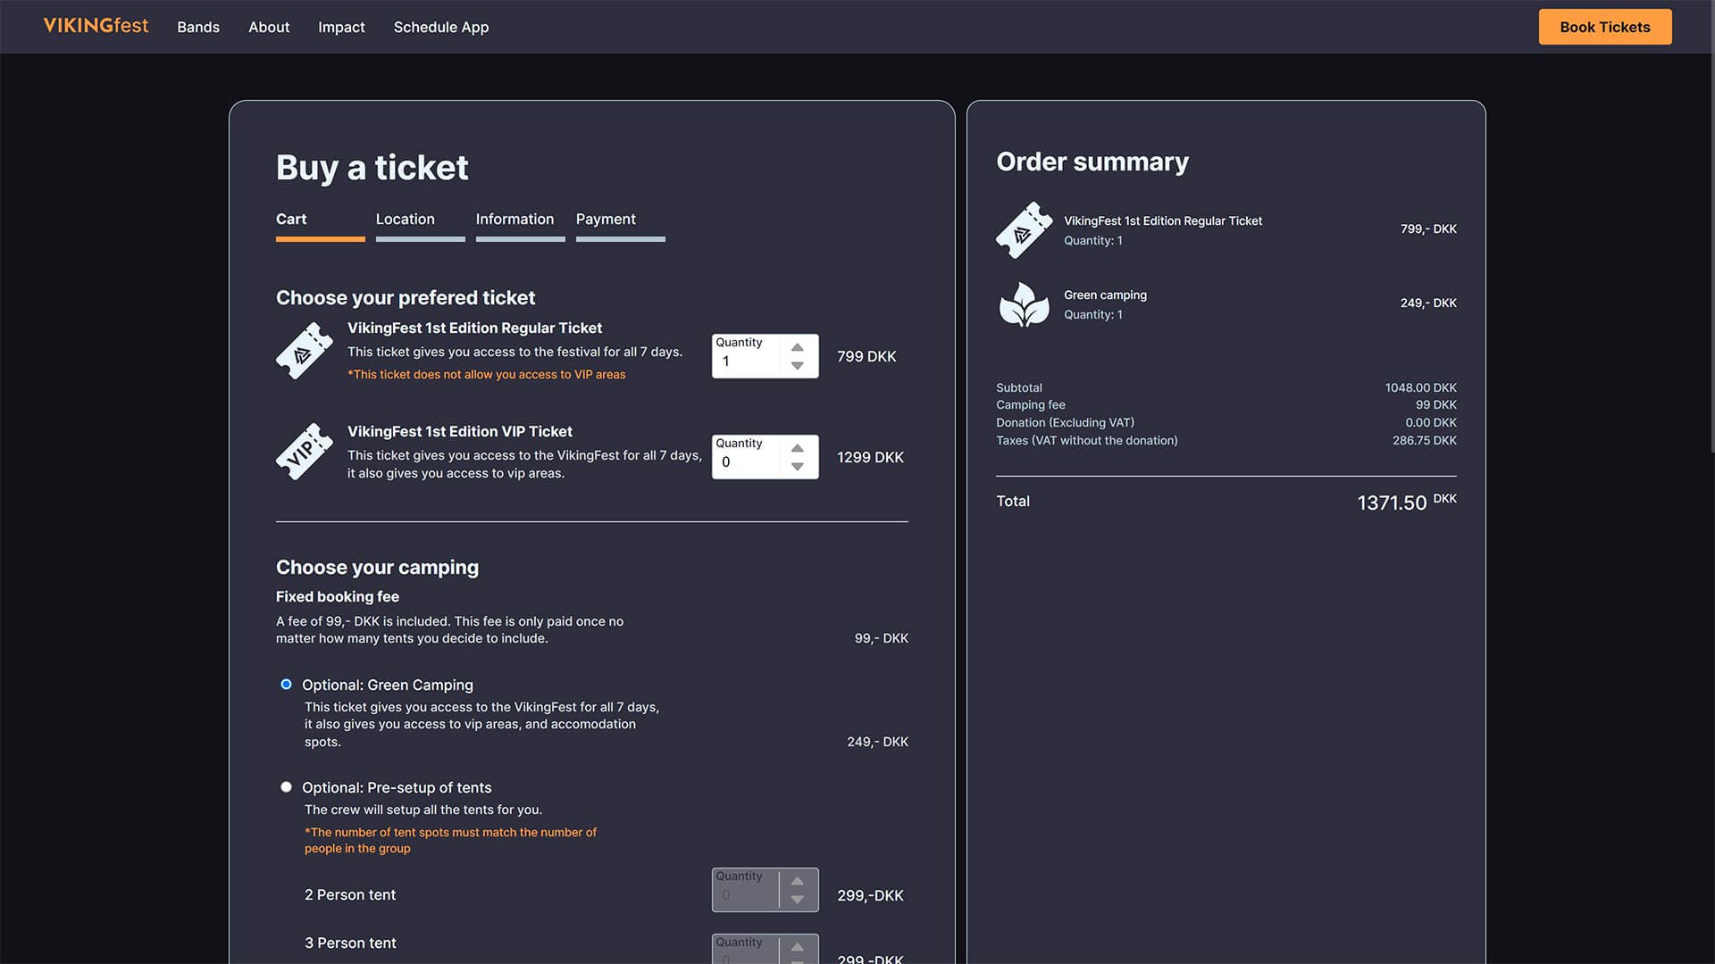Click the Regular Ticket icon in the cart
Screen dimensions: 1715x964
tap(305, 351)
